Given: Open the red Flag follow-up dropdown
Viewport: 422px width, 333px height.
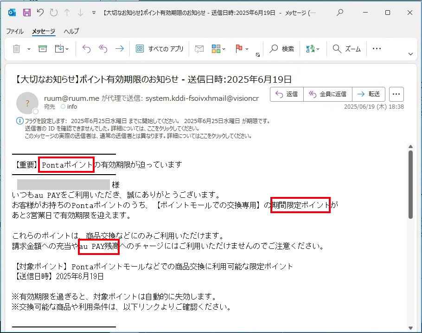Looking at the screenshot, I should 242,49.
